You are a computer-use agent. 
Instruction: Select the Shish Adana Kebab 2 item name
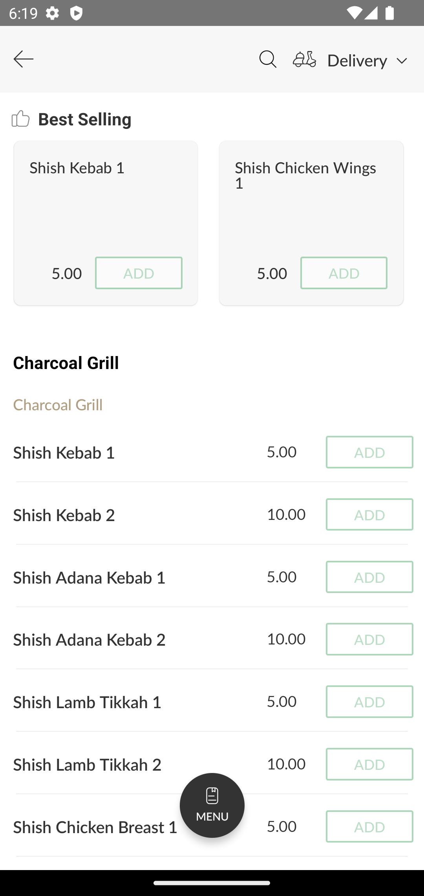click(89, 640)
